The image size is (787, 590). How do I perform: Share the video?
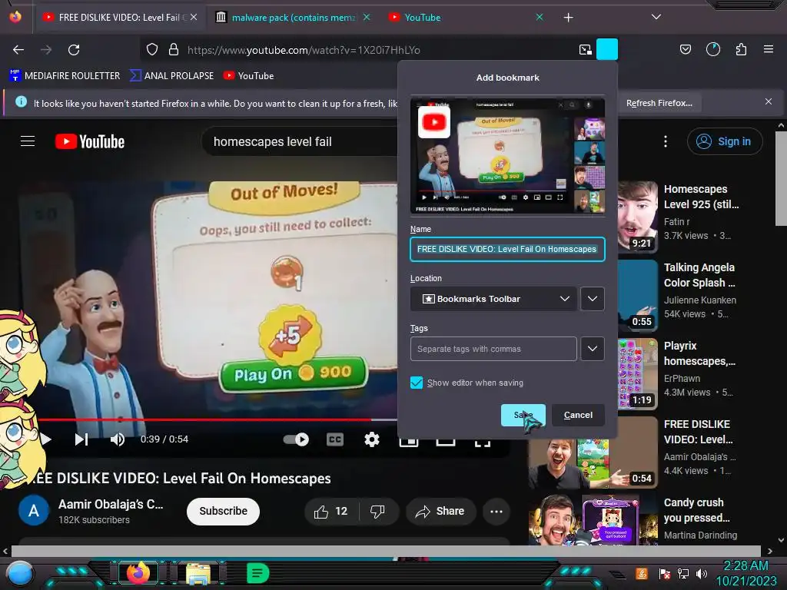tap(440, 511)
